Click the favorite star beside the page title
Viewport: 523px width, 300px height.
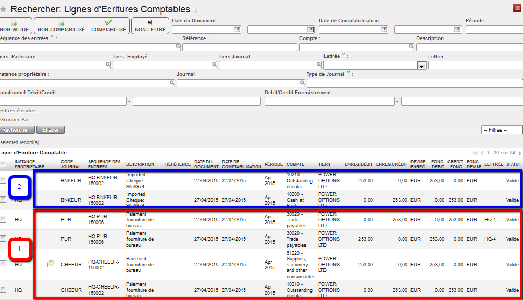pos(3,10)
